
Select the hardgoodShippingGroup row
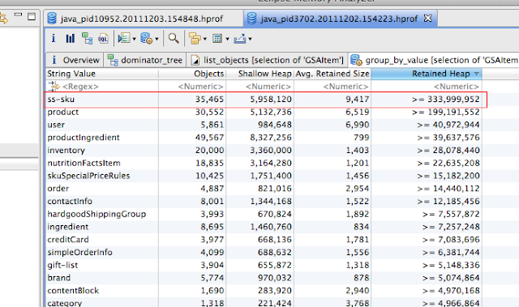point(264,214)
